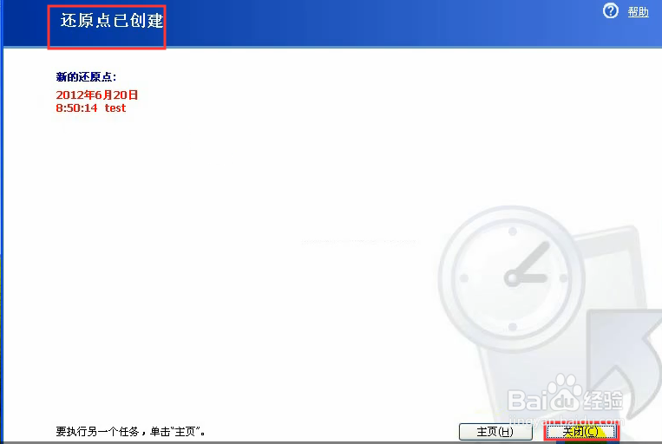
Task: Select the restore point date 2012年6月20日
Action: coord(96,95)
